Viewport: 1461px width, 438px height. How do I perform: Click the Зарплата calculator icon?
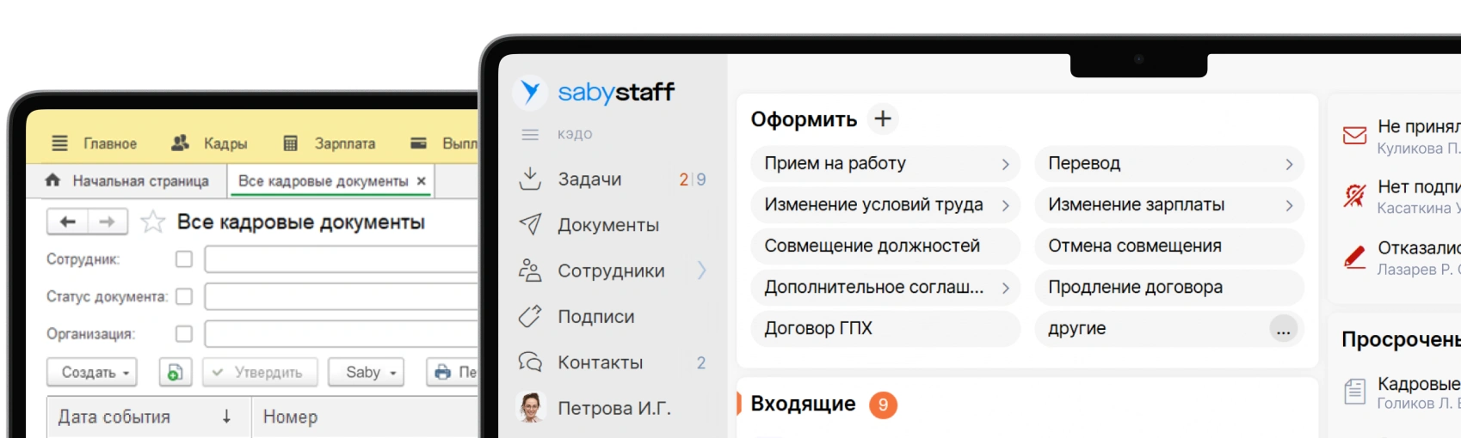[291, 143]
